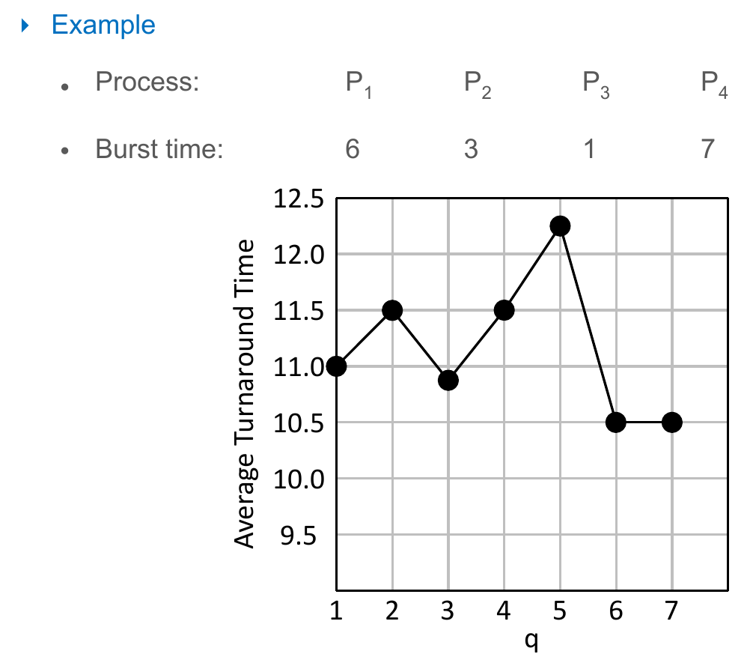Select the P2 process label
This screenshot has width=750, height=654.
(x=478, y=85)
